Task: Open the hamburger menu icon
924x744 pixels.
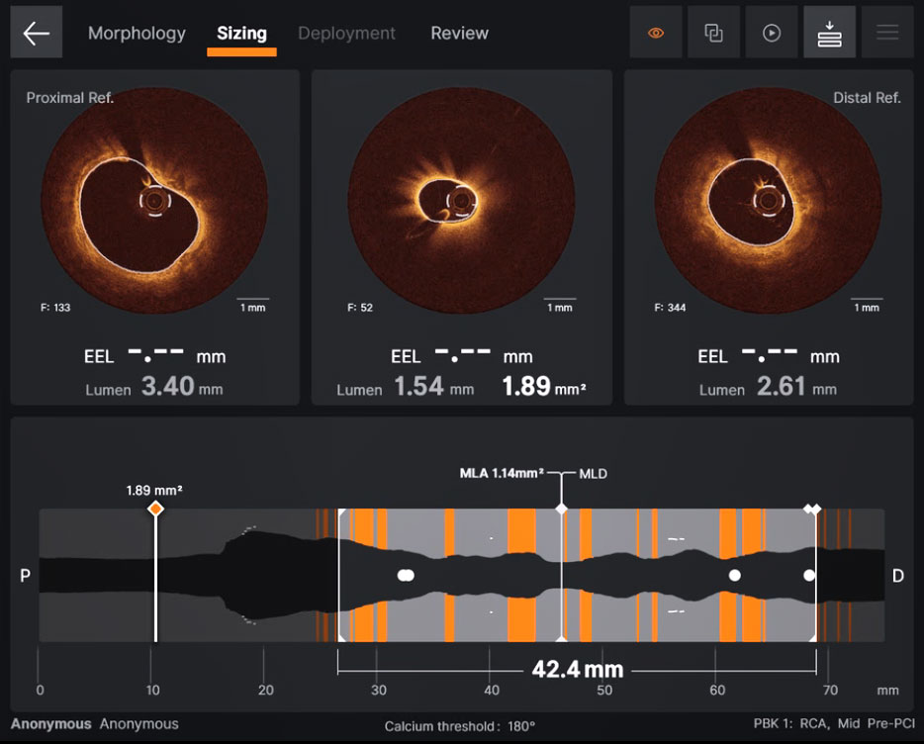Action: coord(886,33)
